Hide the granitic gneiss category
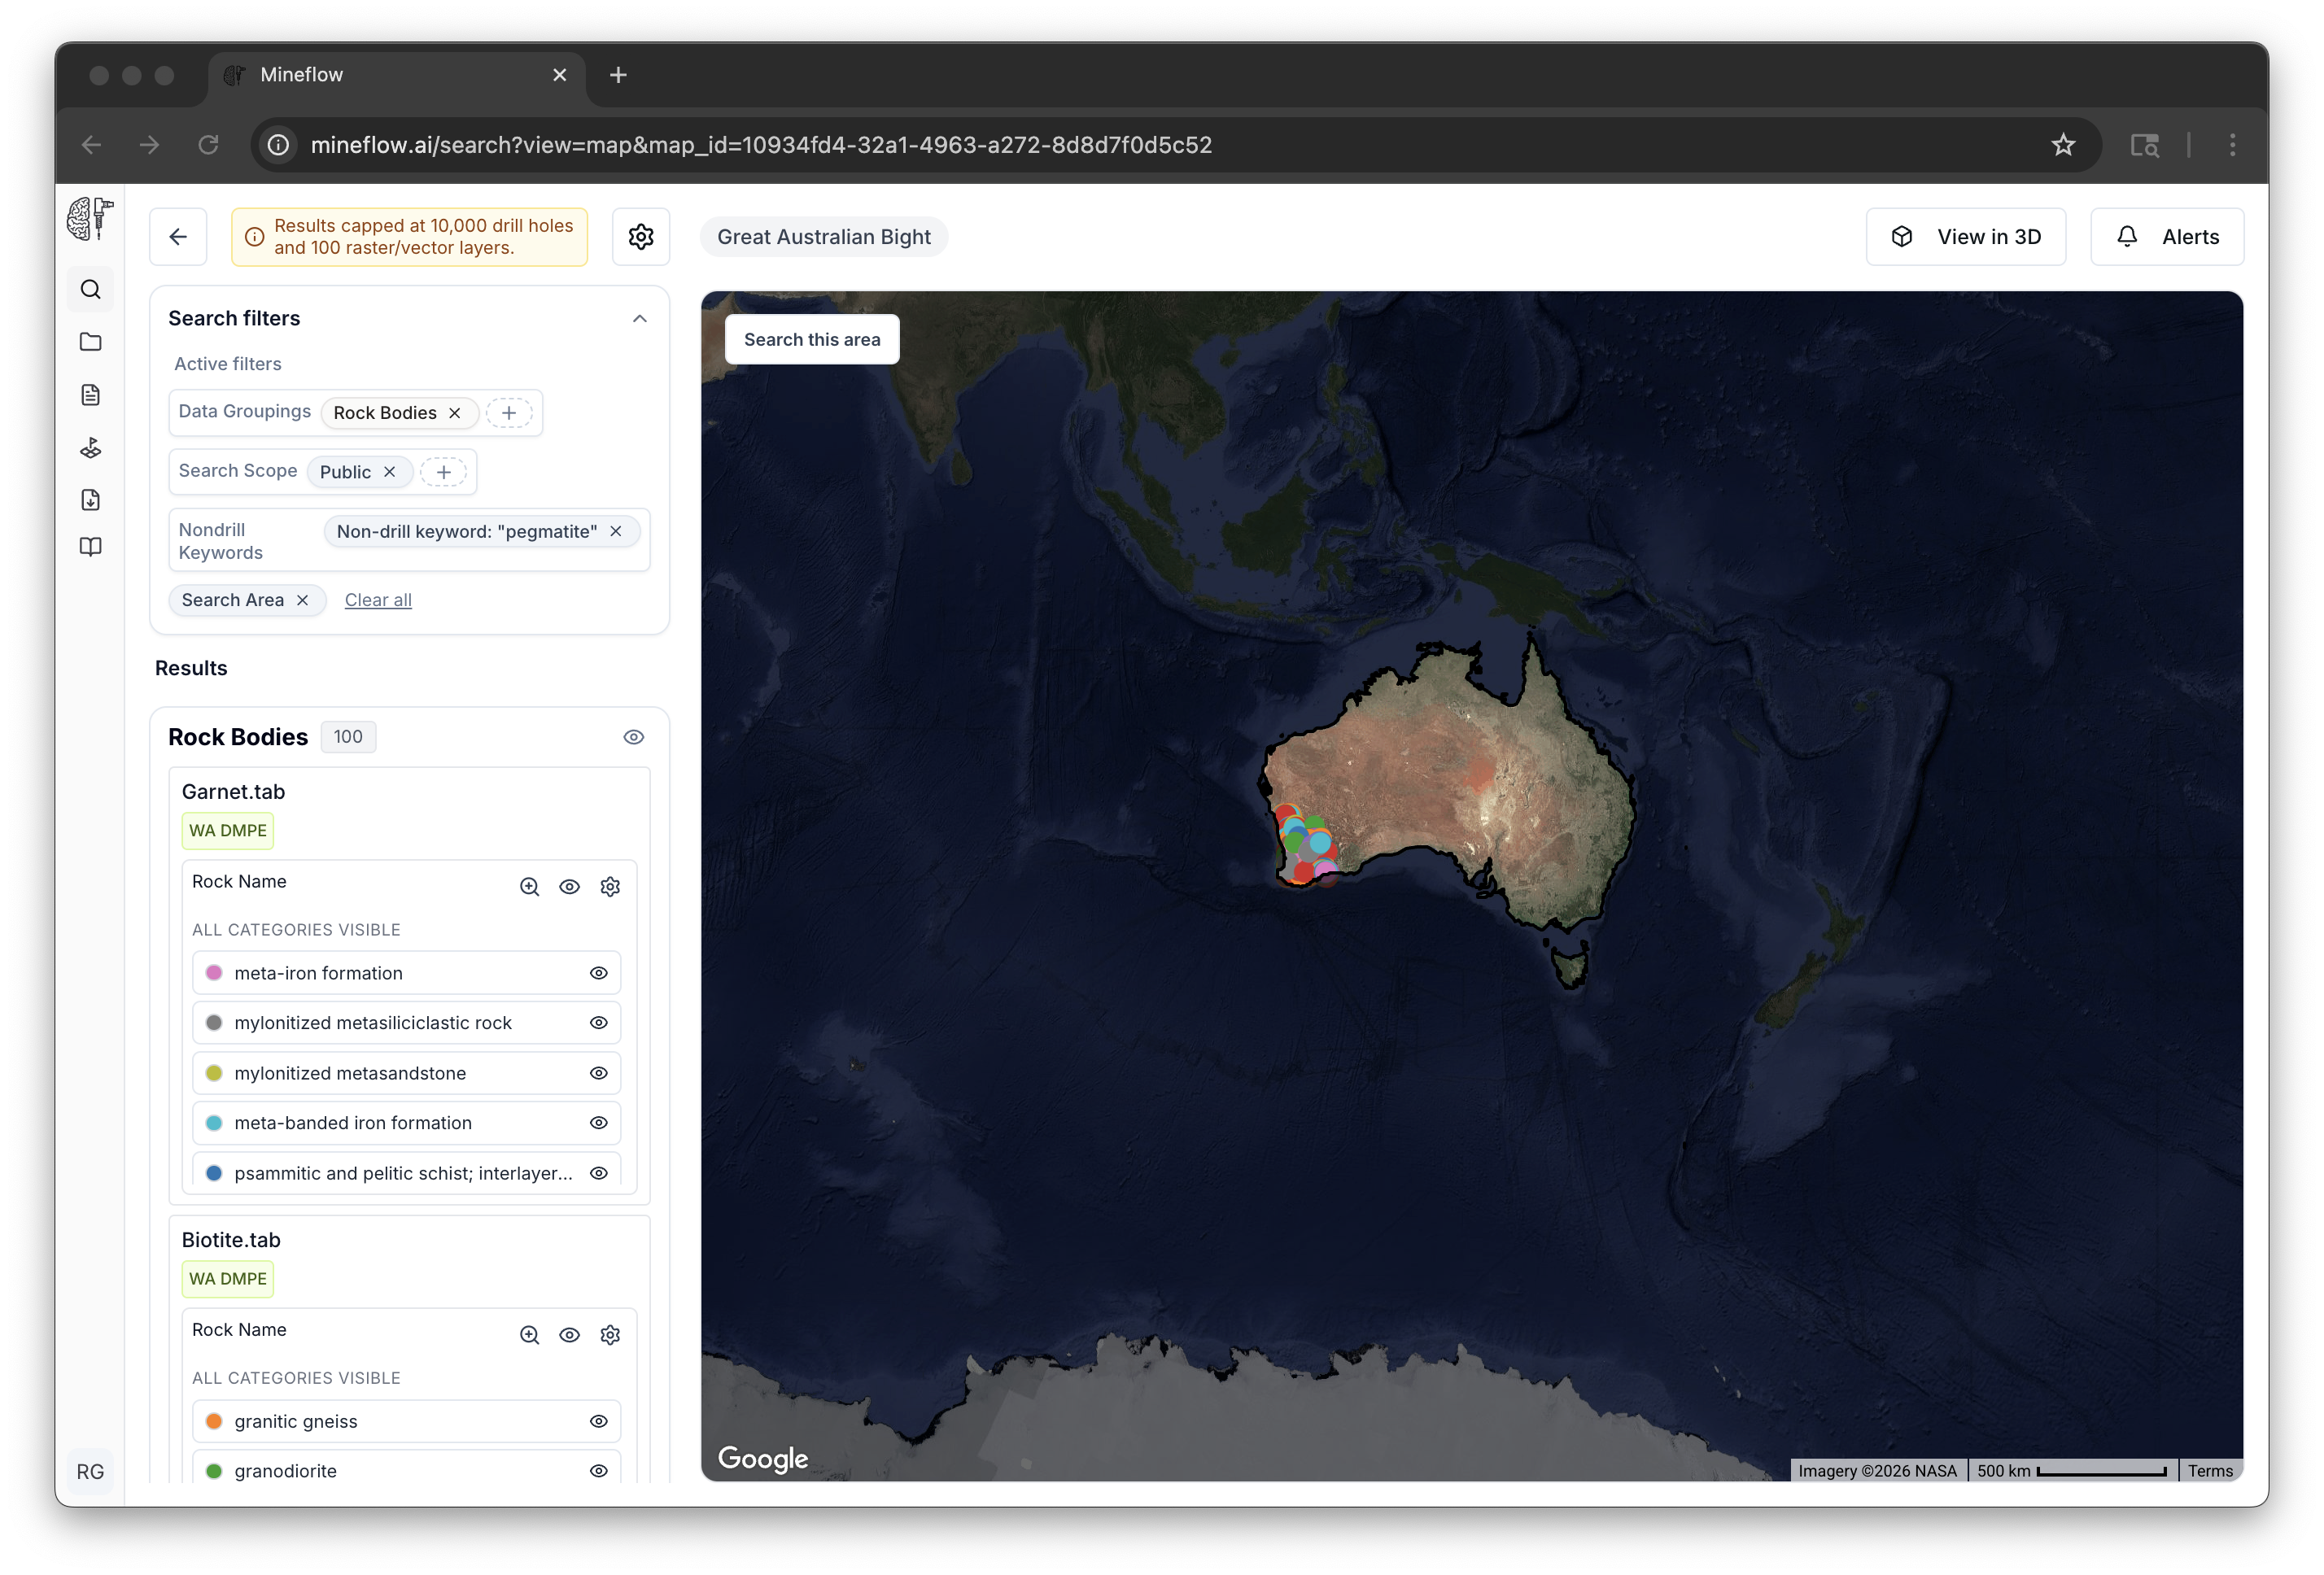This screenshot has width=2324, height=1575. click(599, 1421)
